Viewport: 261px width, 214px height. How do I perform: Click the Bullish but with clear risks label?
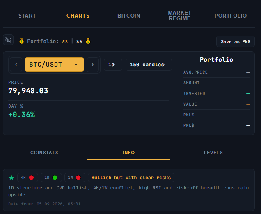(x=131, y=178)
